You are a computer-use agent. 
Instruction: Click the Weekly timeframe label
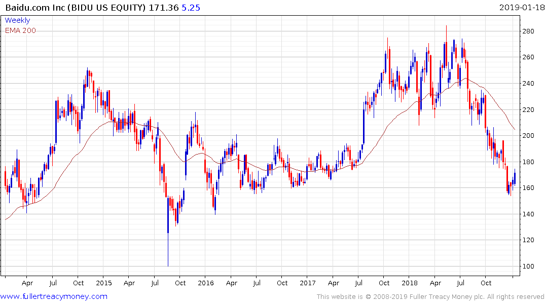tap(17, 20)
